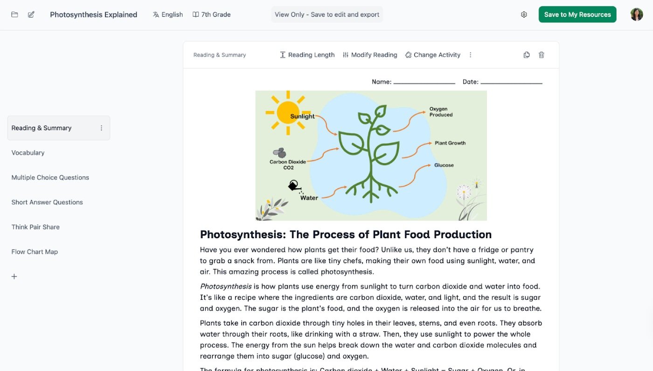Image resolution: width=653 pixels, height=371 pixels.
Task: Open Modify Reading options
Action: pos(370,55)
